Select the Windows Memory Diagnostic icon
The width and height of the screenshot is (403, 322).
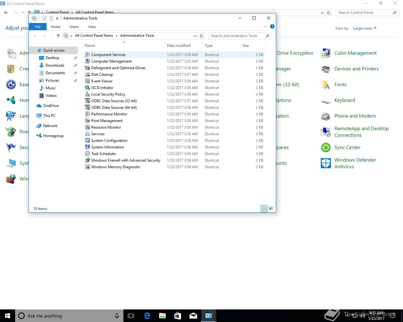(88, 167)
